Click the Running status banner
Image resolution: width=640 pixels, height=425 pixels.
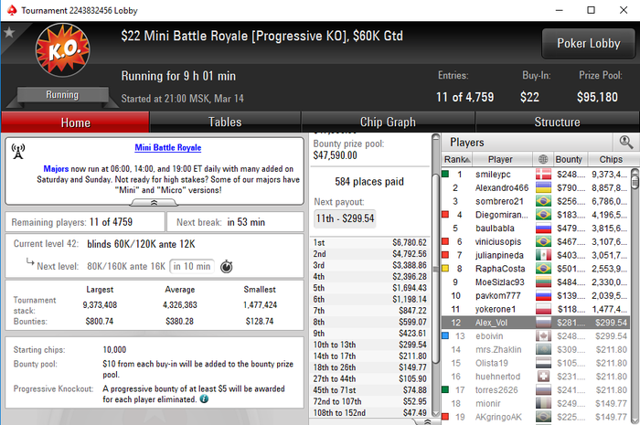pos(62,95)
